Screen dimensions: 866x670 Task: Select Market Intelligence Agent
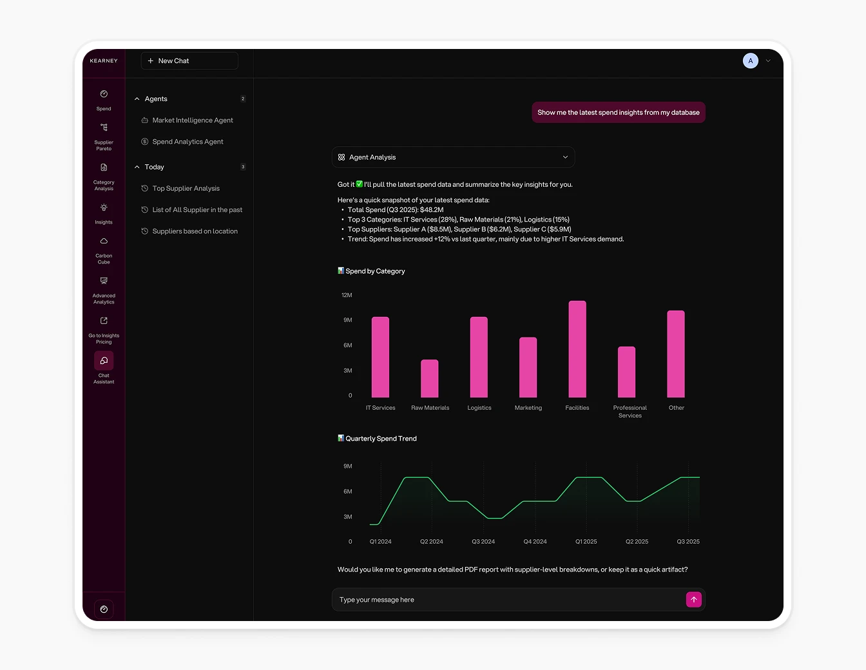192,120
